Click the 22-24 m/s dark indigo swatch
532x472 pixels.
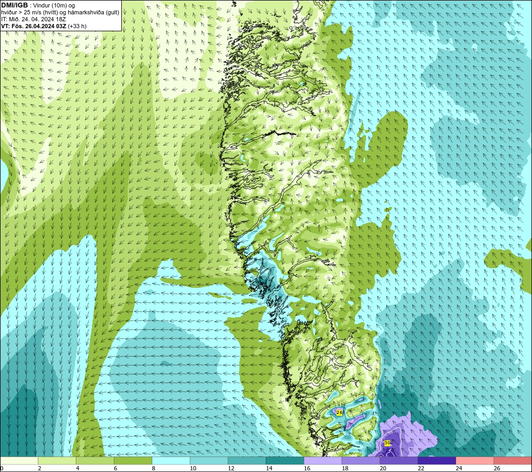pos(437,460)
